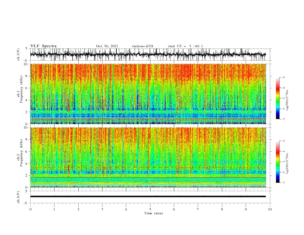The image size is (304, 235).
Task: Click the rightmost time axis tick label "10"
Action: [270, 209]
